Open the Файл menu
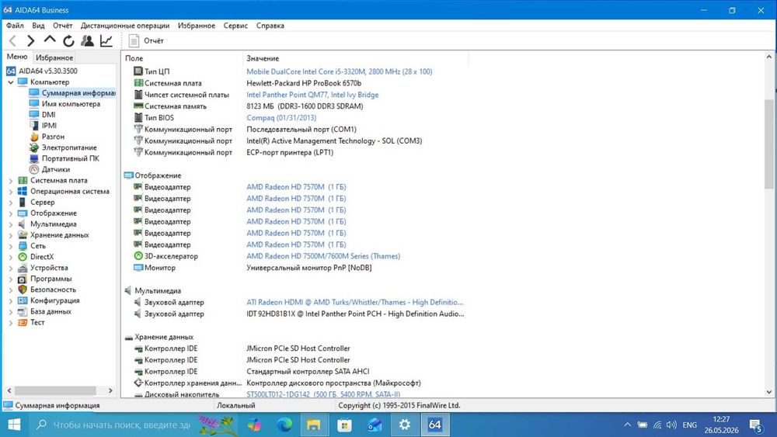777x437 pixels. (x=15, y=26)
